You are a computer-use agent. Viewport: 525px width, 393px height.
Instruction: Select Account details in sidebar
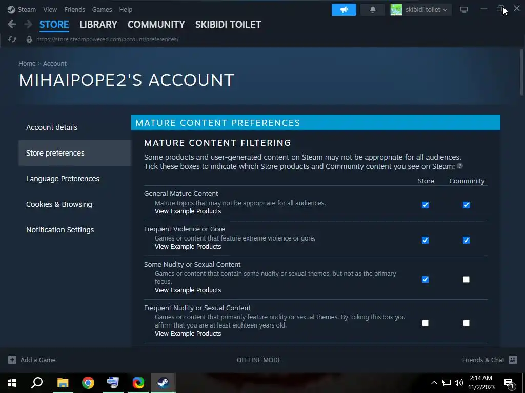[75, 127]
